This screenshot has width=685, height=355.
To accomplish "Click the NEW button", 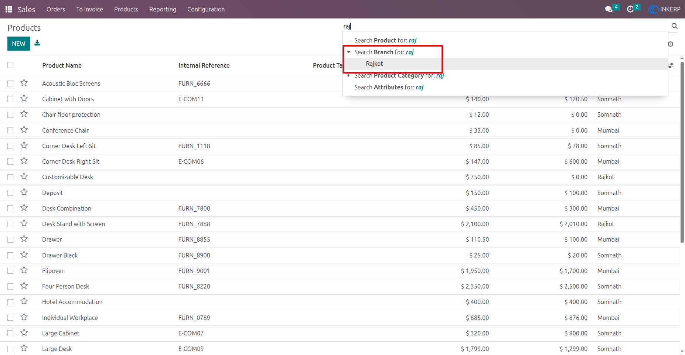I will (x=18, y=44).
